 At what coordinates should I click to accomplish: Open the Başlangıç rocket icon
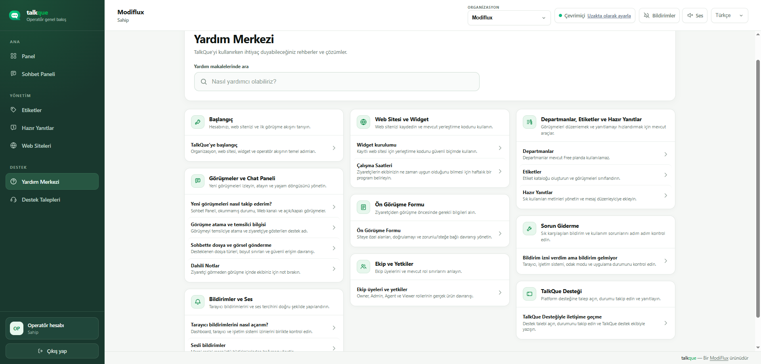198,122
